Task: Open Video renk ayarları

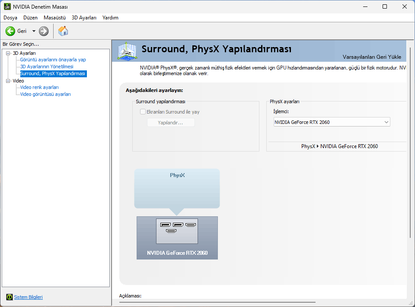Action: tap(39, 87)
